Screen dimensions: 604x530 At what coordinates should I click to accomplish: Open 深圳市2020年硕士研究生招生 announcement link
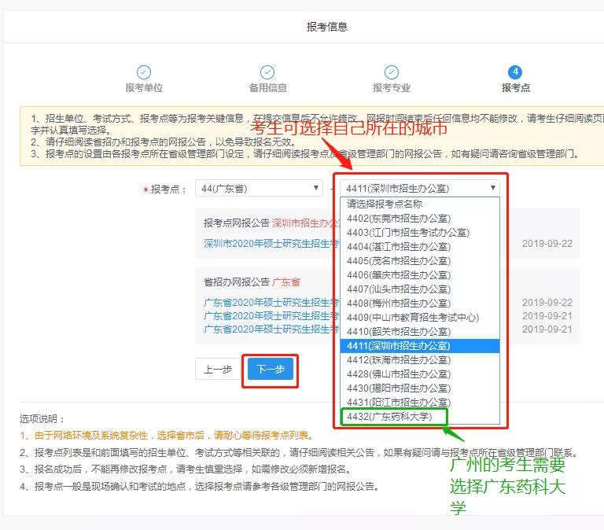click(271, 244)
